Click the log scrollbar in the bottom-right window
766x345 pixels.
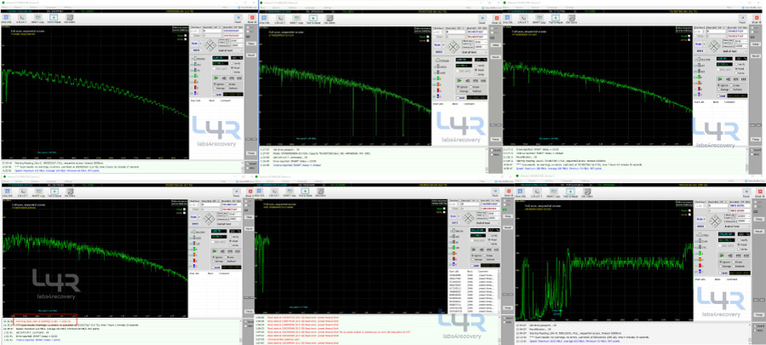click(x=750, y=332)
